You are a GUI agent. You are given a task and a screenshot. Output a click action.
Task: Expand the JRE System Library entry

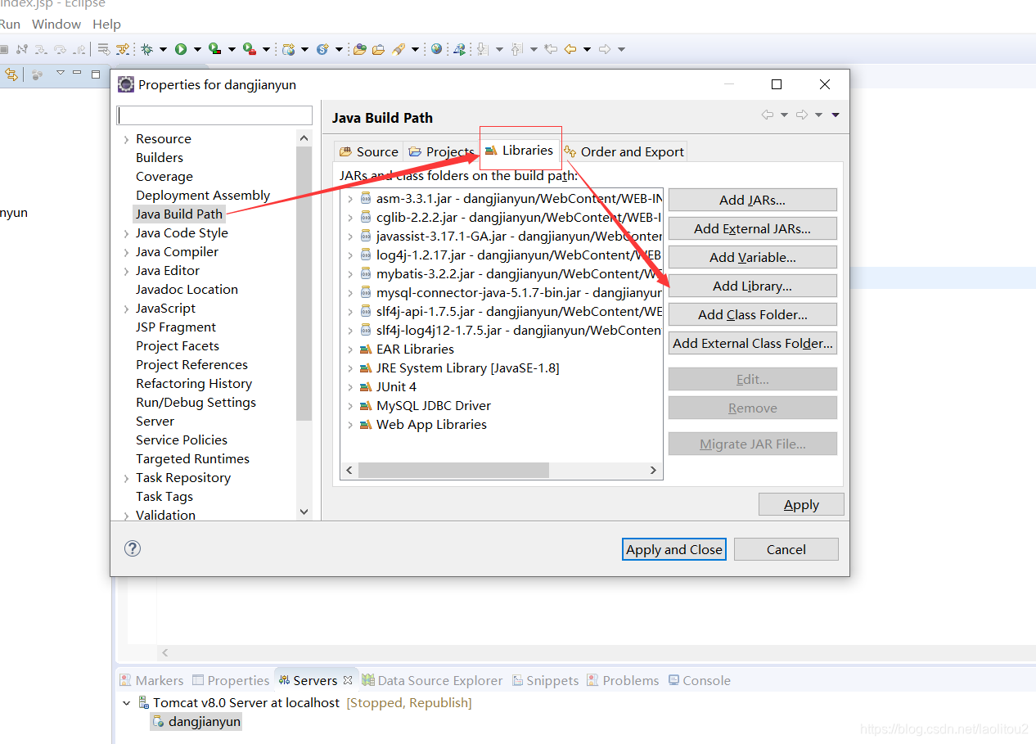350,368
